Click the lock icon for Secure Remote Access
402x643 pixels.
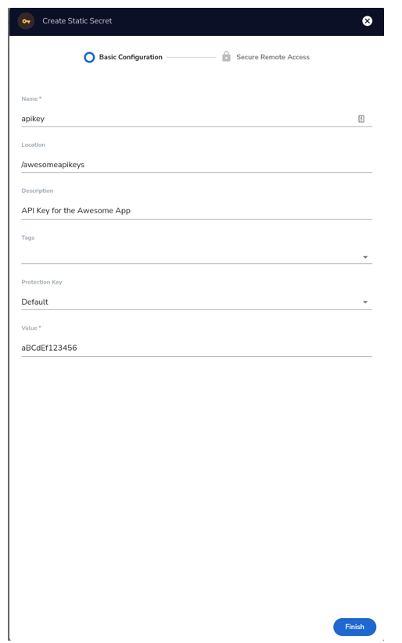click(x=226, y=56)
